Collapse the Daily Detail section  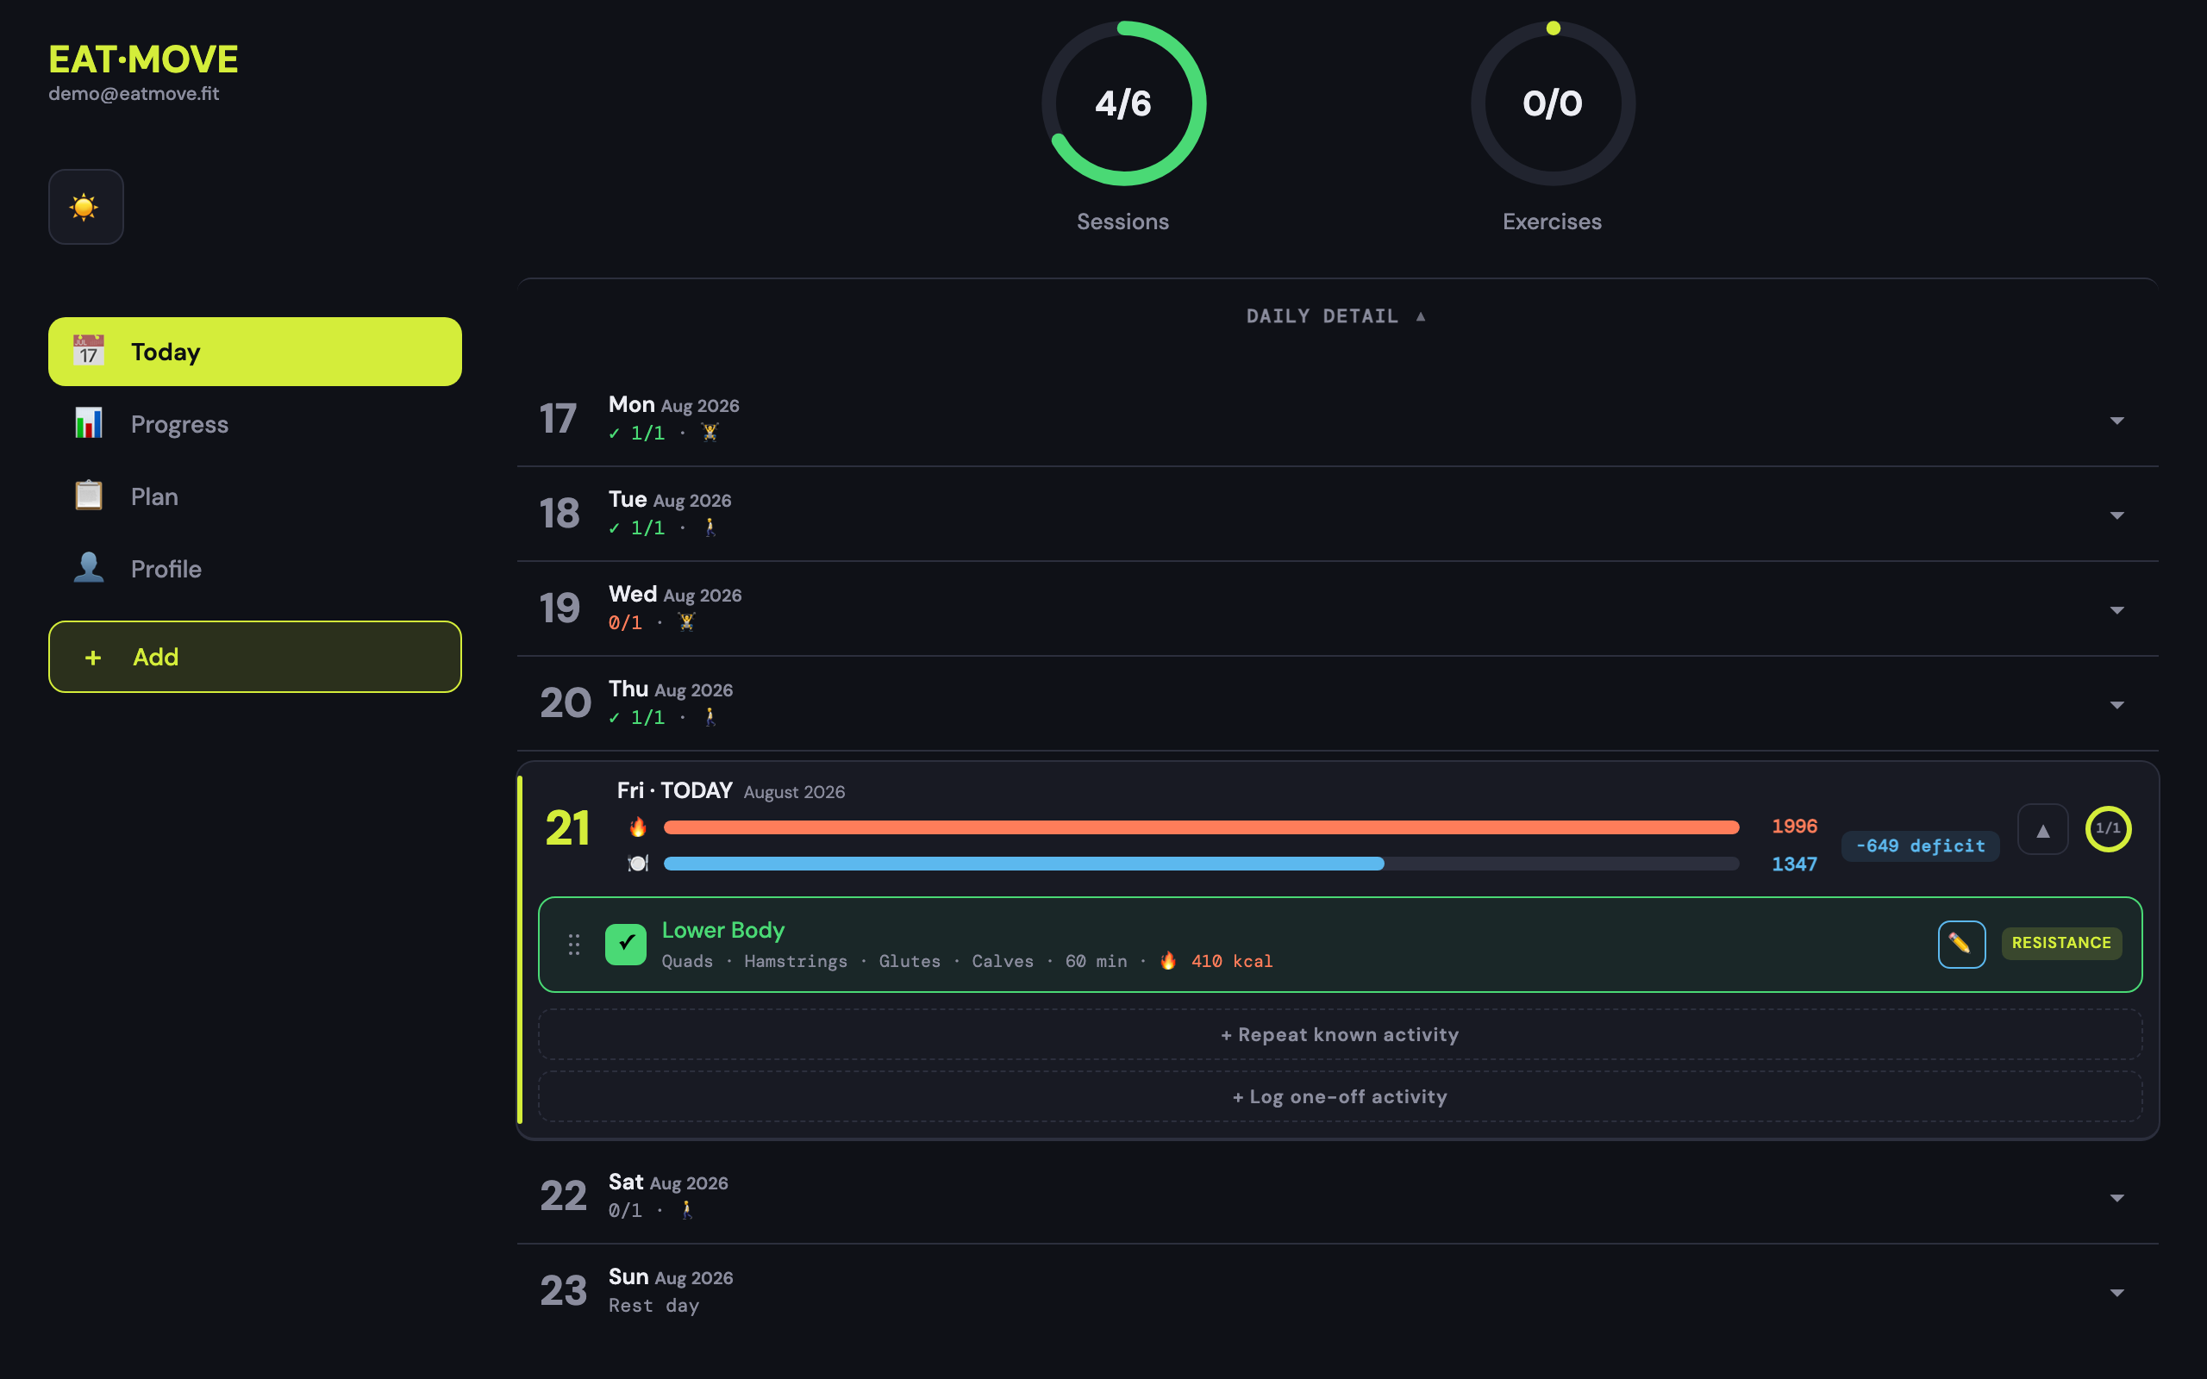click(1336, 316)
